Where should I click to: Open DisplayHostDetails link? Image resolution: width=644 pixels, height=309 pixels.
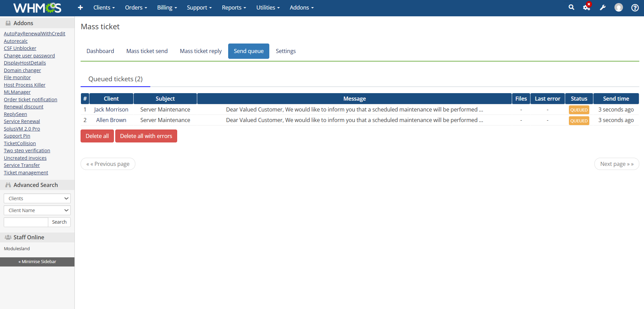tap(25, 63)
